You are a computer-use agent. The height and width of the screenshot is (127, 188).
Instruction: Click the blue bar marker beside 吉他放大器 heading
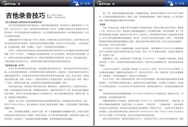coord(6,65)
